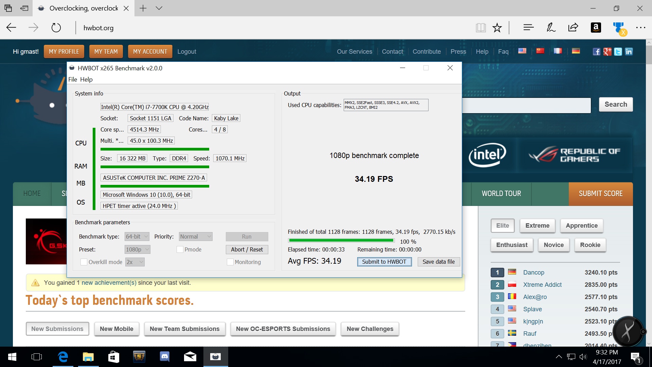Open the File menu in HWBOT x265

click(73, 79)
